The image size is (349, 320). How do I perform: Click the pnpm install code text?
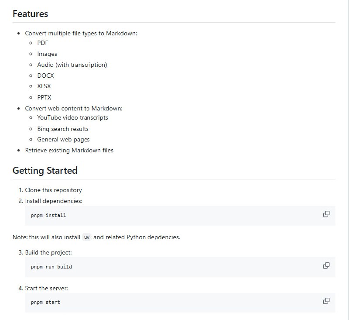[x=48, y=215]
